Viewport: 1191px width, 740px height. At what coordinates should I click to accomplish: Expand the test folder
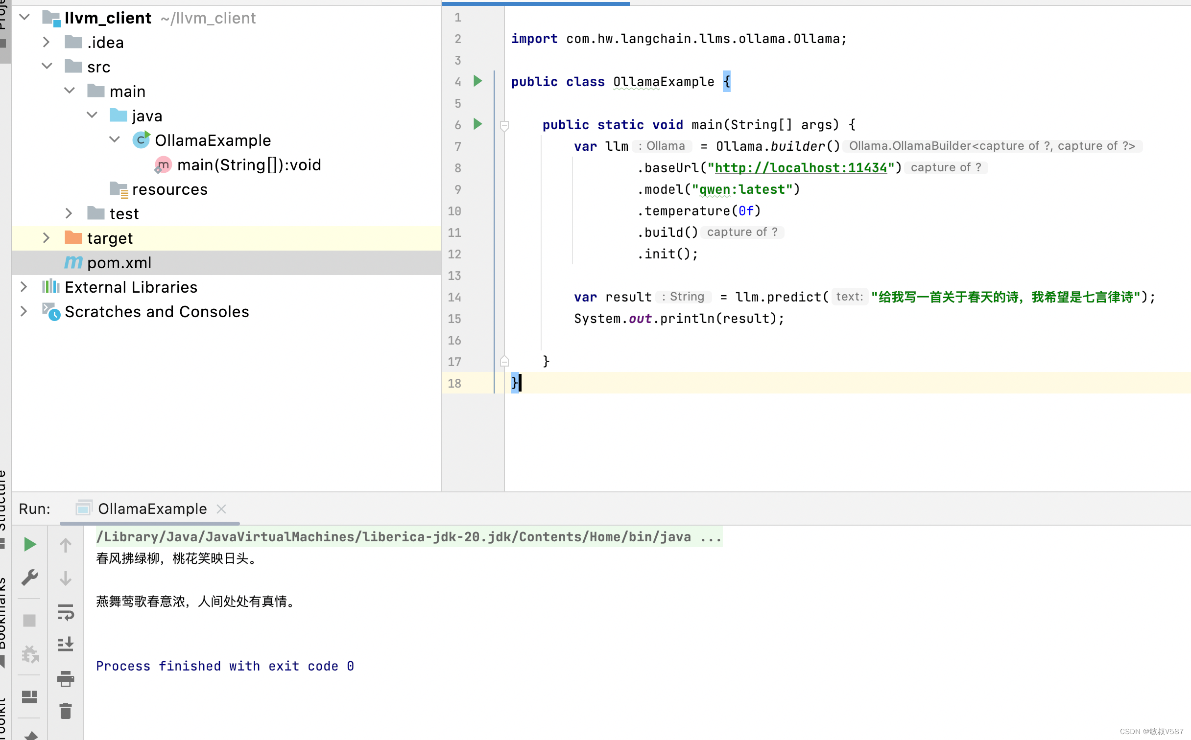69,213
